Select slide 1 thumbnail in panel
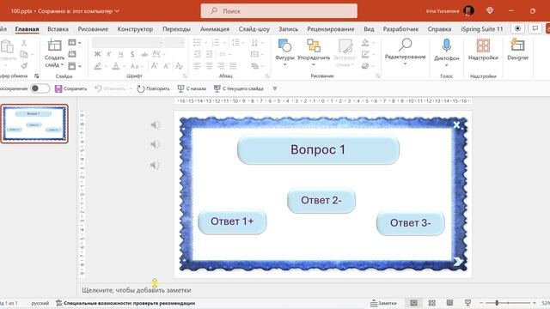The width and height of the screenshot is (550, 309). click(x=34, y=124)
